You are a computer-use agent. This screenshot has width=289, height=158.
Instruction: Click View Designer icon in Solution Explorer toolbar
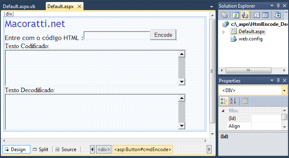[265, 15]
